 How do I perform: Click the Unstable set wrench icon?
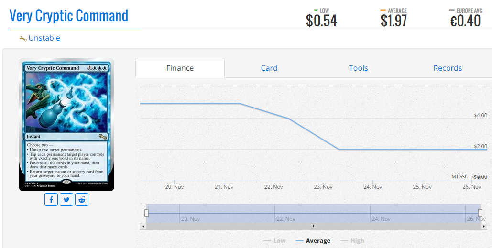click(23, 39)
